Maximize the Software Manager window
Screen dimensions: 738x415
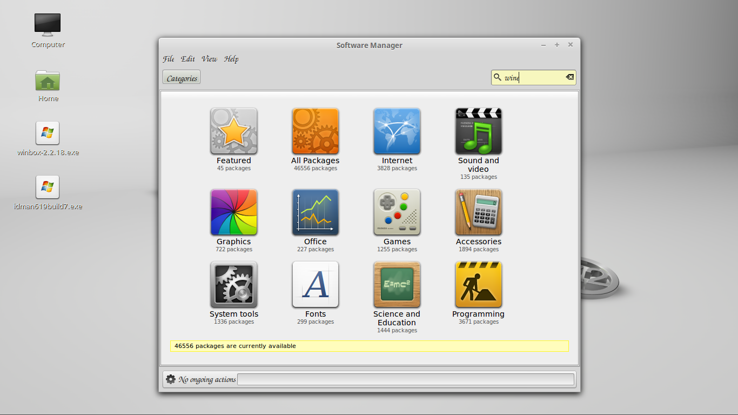(557, 45)
